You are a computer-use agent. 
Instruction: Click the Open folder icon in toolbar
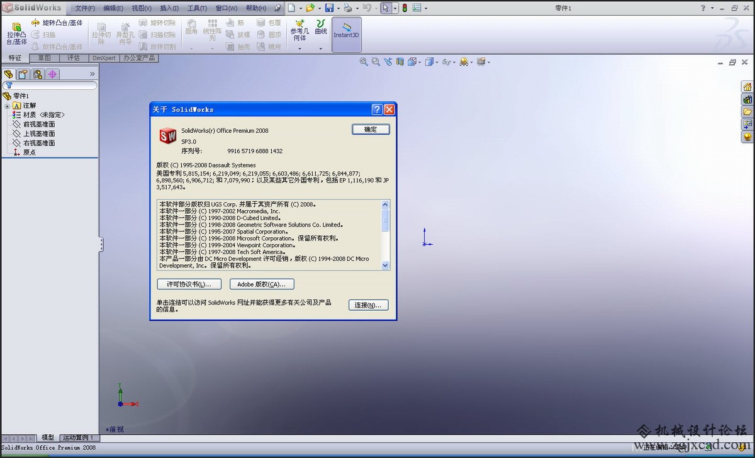tap(310, 8)
